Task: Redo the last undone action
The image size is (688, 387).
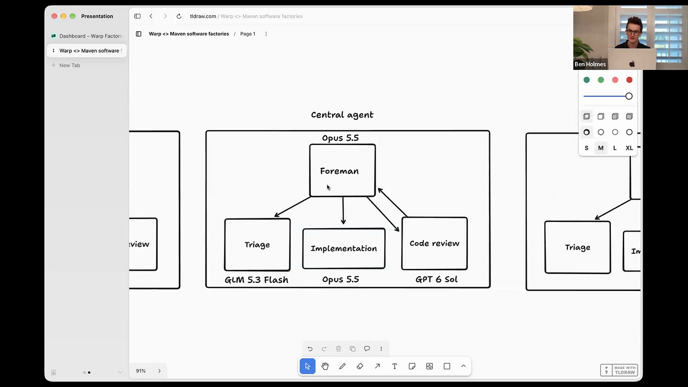Action: point(324,349)
